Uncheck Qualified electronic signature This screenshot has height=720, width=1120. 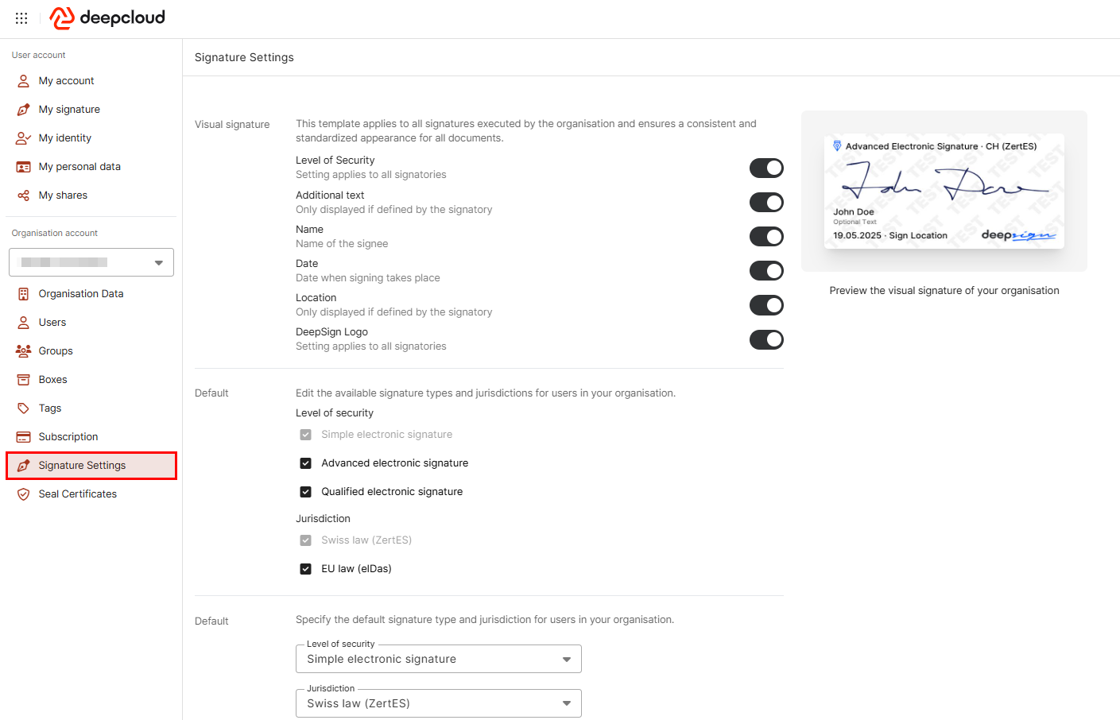pos(305,492)
